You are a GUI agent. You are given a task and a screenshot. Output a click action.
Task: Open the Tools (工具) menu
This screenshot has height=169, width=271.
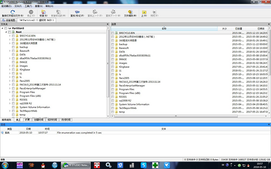[x=28, y=6]
